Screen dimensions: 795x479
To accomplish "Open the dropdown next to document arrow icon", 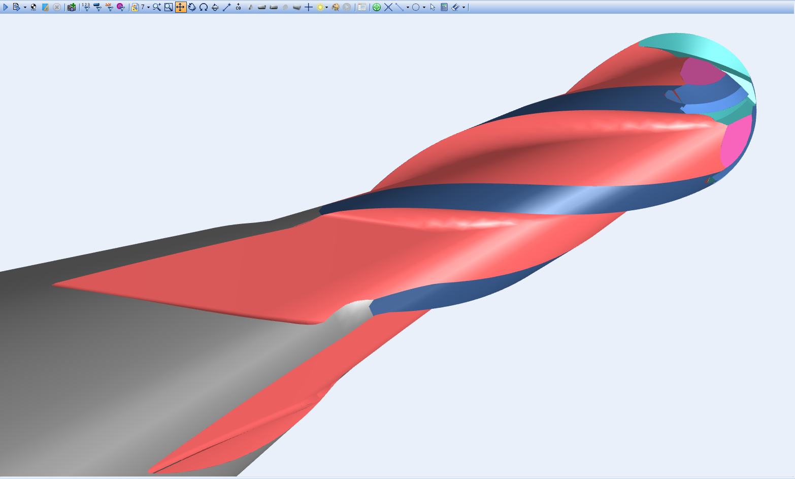I will point(25,8).
